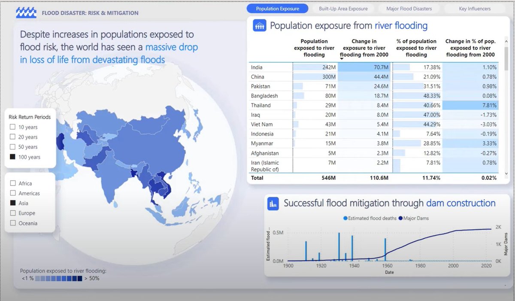
Task: Check the Africa region filter
Action: (x=13, y=183)
